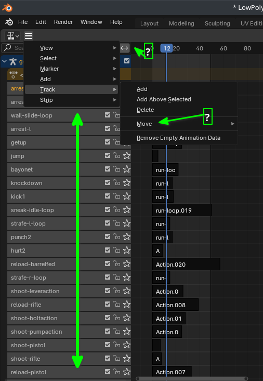Switch to the Sculpting workspace tab
The height and width of the screenshot is (381, 263).
coord(217,23)
